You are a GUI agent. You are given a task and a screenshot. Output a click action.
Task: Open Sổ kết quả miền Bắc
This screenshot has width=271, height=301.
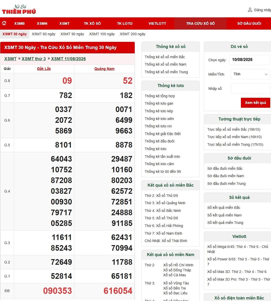pyautogui.click(x=224, y=208)
